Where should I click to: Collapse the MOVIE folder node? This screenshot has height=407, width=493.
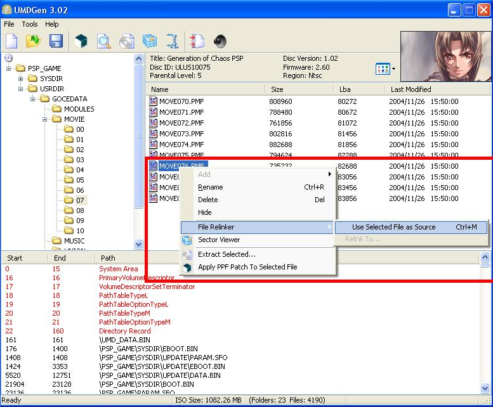pos(45,119)
